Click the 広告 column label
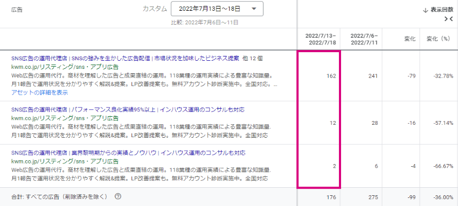 point(17,10)
